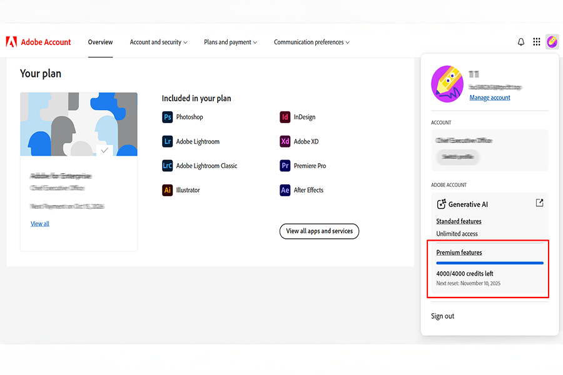Image resolution: width=563 pixels, height=375 pixels.
Task: Click the Premiere Pro icon
Action: [x=285, y=166]
